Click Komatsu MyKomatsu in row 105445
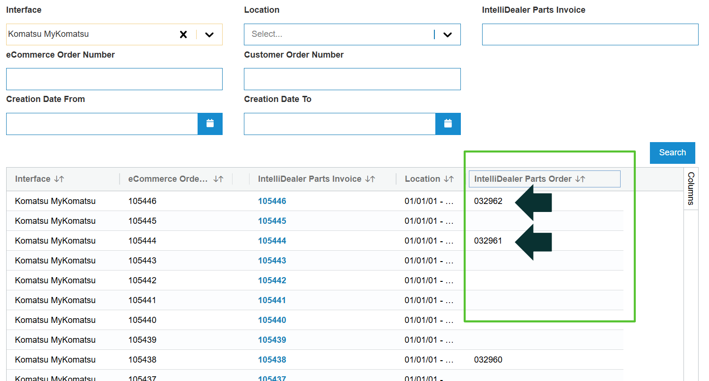 tap(55, 221)
